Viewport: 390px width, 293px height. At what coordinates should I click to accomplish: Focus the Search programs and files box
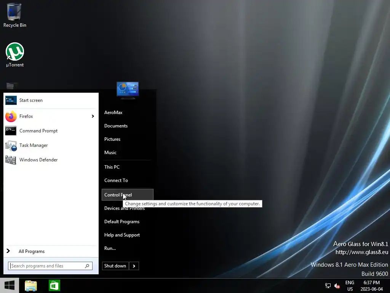click(x=50, y=266)
